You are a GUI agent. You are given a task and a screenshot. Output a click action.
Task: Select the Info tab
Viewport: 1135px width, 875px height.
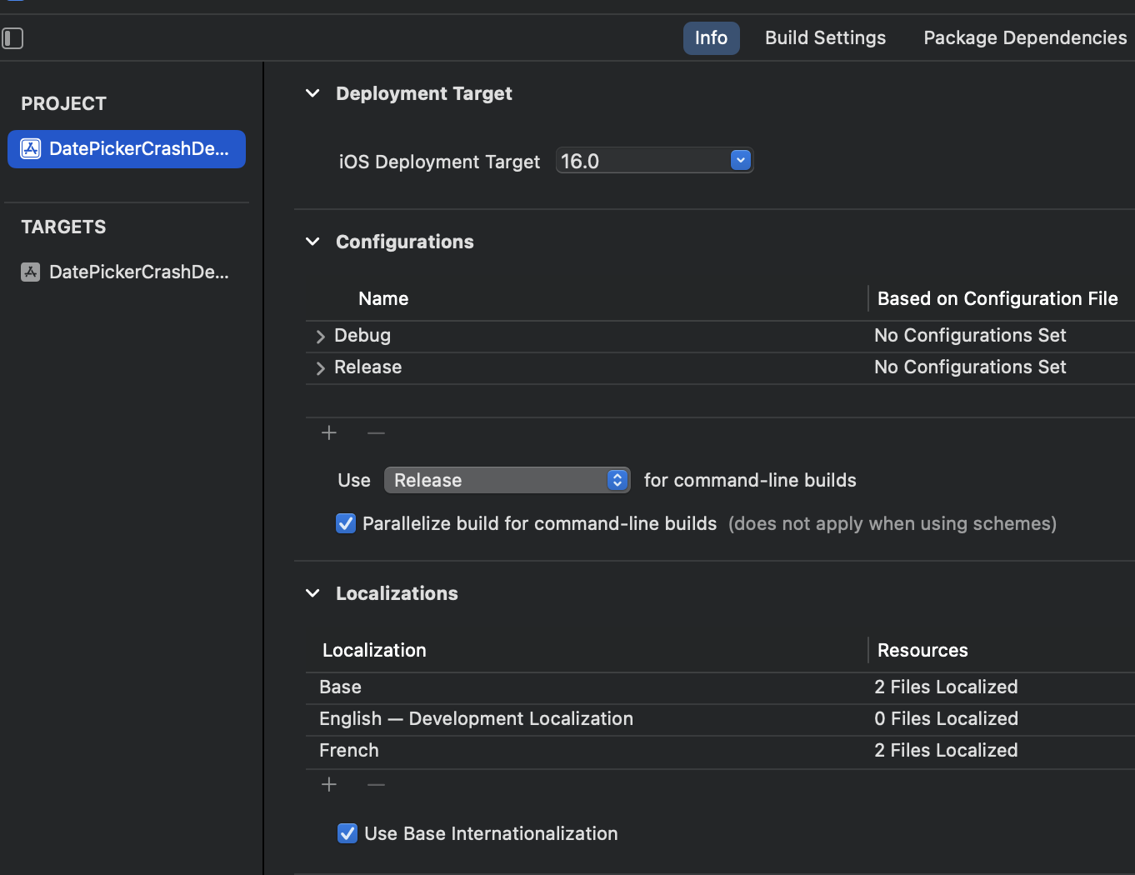(x=711, y=38)
